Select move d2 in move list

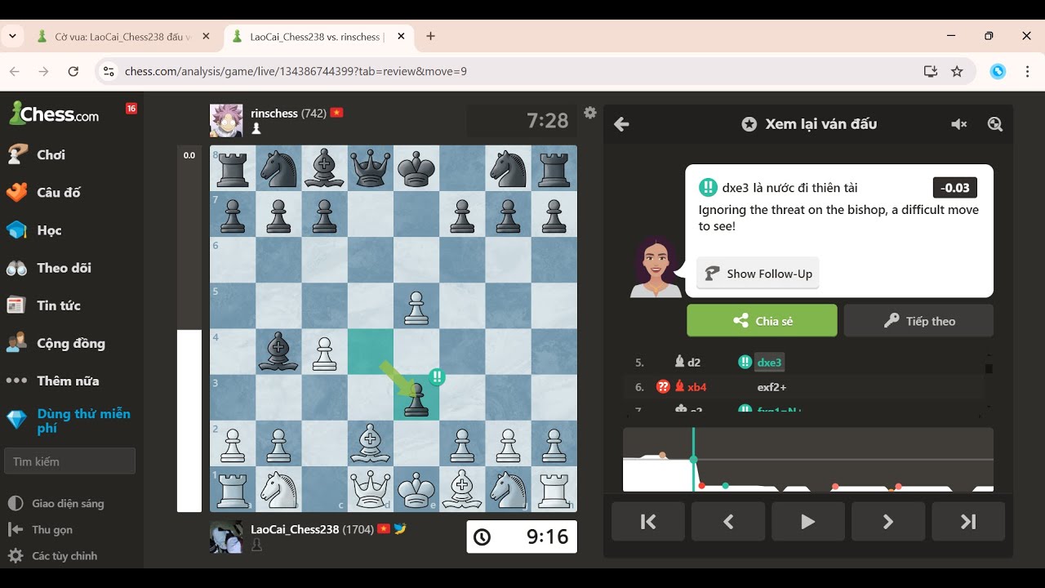[687, 362]
